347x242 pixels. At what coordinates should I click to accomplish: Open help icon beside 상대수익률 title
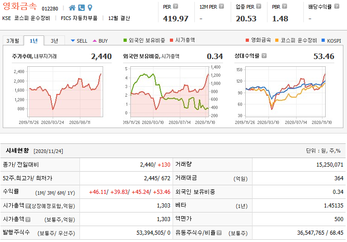click(264, 55)
